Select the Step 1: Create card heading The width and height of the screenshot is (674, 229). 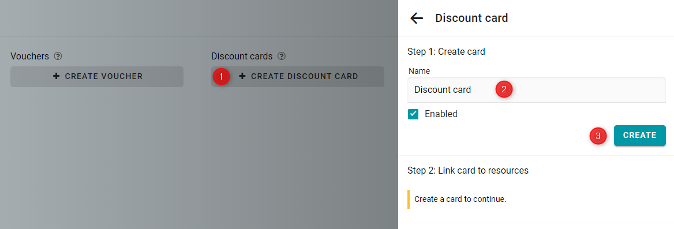pyautogui.click(x=446, y=52)
